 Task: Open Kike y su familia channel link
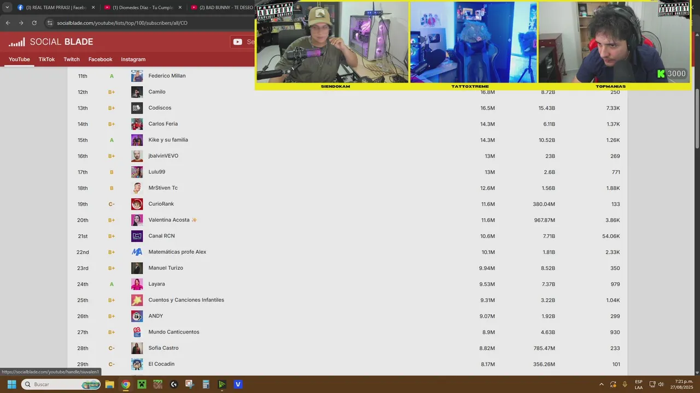coord(168,140)
